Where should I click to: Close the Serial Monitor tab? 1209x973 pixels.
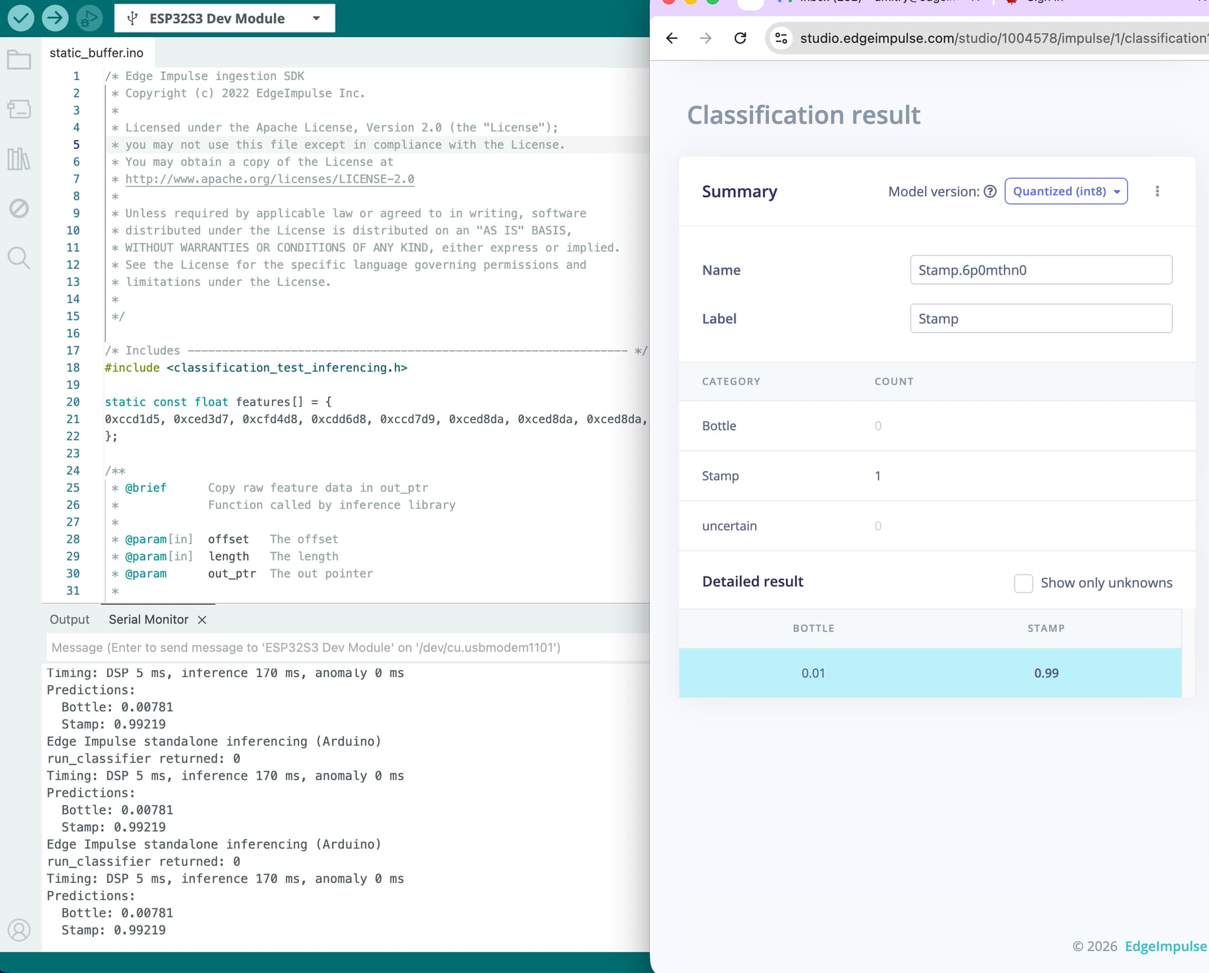(x=202, y=620)
